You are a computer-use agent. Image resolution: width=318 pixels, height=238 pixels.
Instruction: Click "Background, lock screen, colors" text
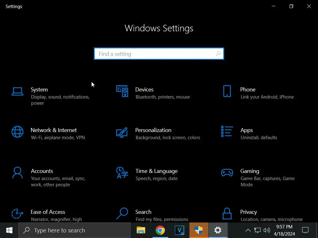pyautogui.click(x=168, y=137)
